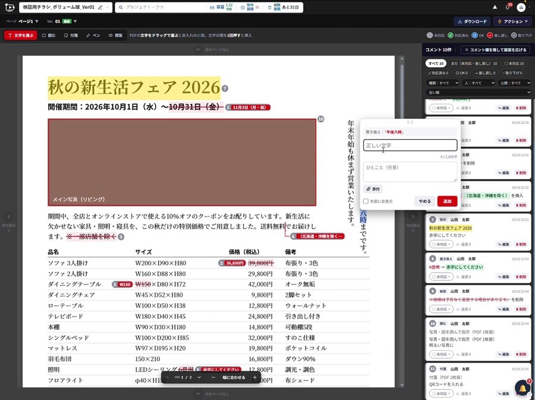Click 削除 on the comment 9 card
The width and height of the screenshot is (535, 400).
click(521, 309)
